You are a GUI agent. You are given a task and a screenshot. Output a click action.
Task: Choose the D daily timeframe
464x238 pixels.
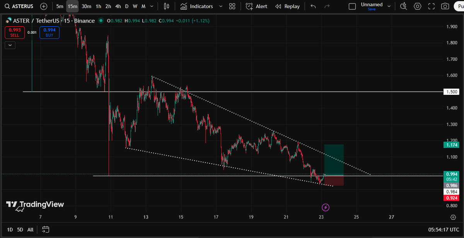(x=127, y=7)
